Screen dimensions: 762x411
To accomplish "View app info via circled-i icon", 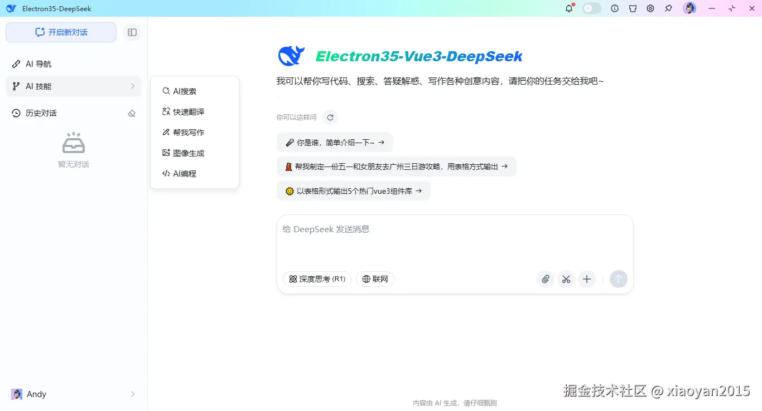I will [x=614, y=8].
